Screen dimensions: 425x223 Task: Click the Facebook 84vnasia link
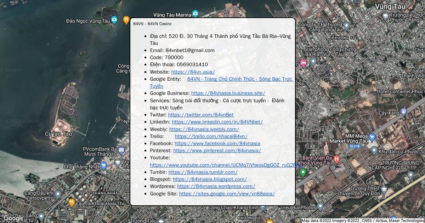pos(217,143)
